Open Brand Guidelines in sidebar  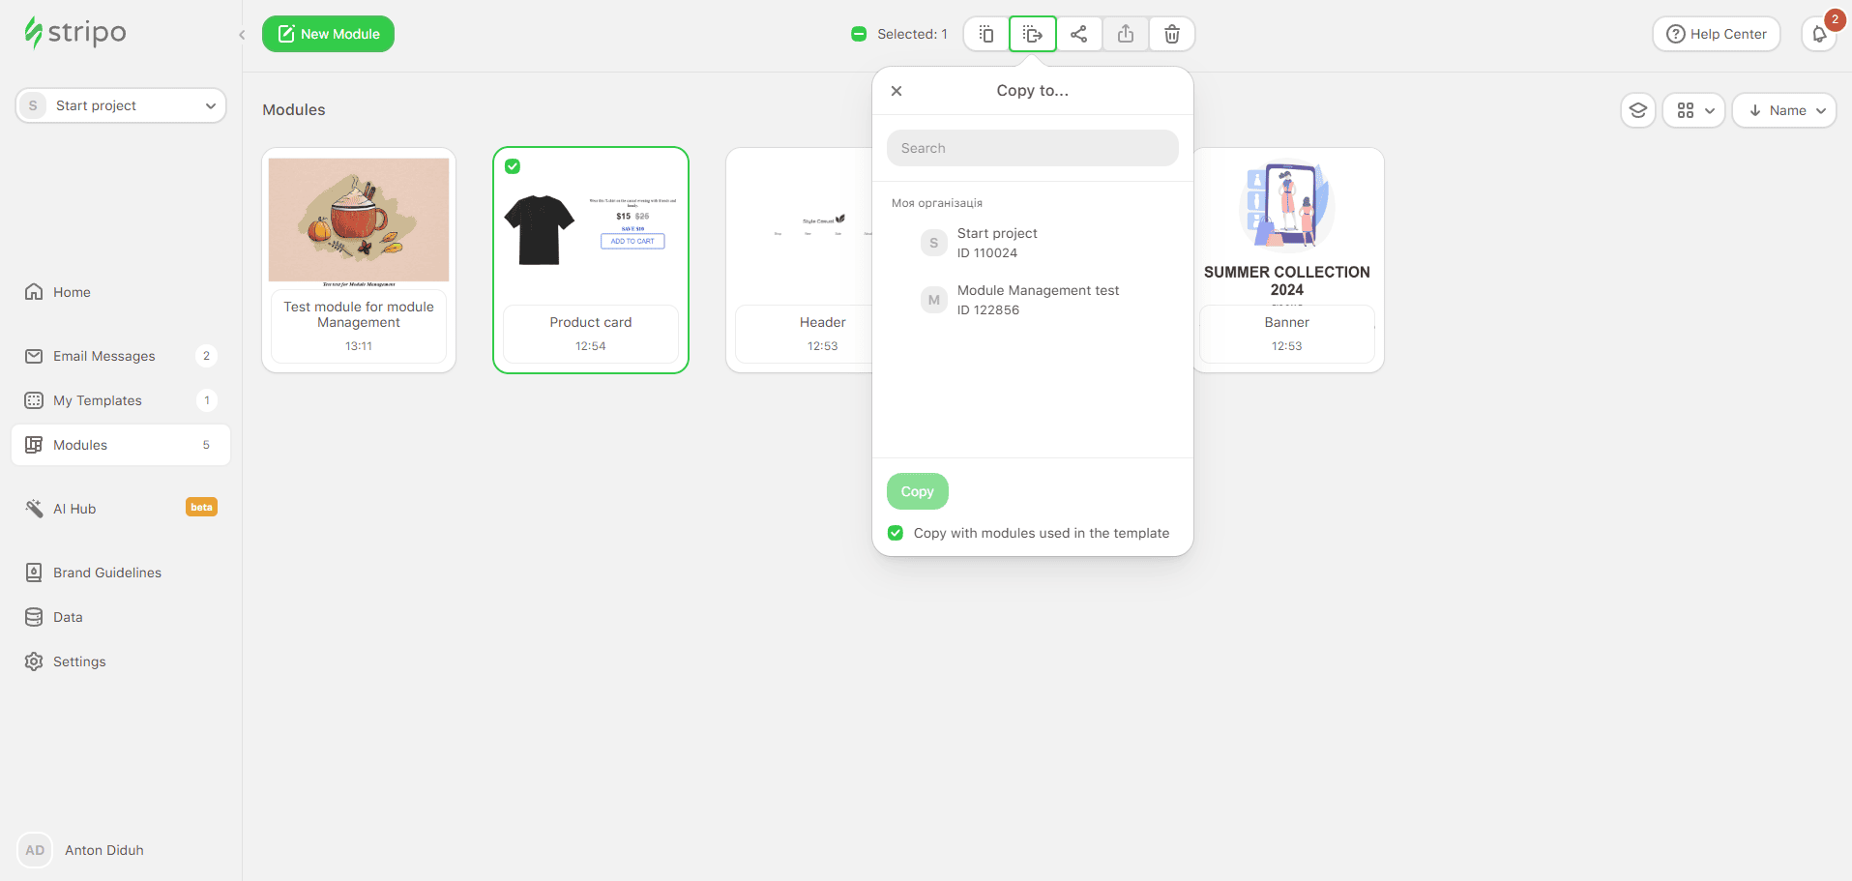pyautogui.click(x=107, y=573)
